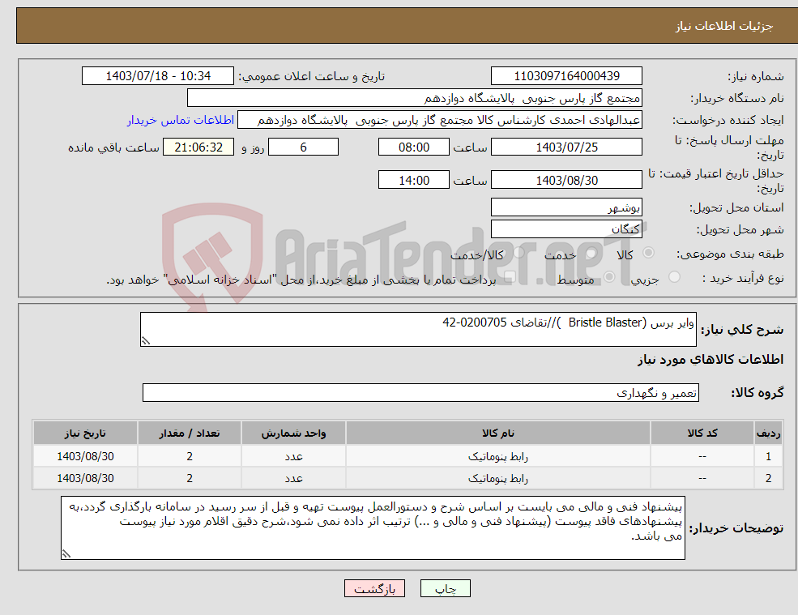The width and height of the screenshot is (798, 615).
Task: Click the response deadline time 08:00
Action: click(414, 147)
